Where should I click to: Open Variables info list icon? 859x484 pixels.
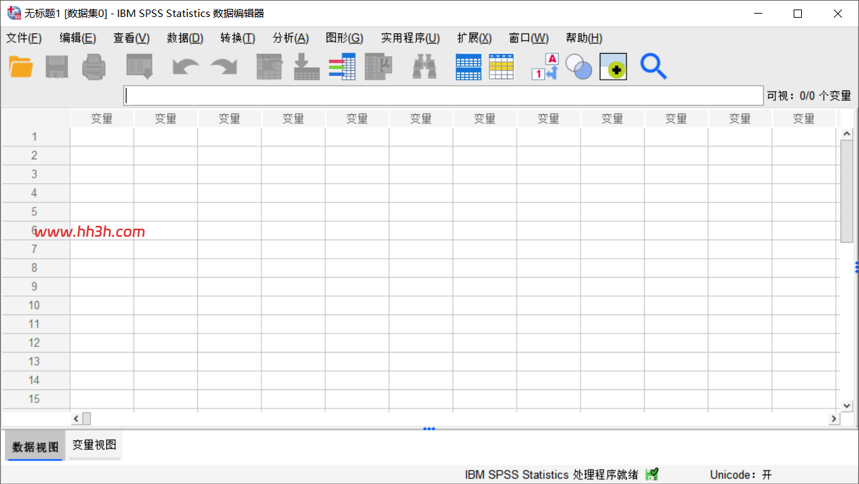[x=342, y=67]
